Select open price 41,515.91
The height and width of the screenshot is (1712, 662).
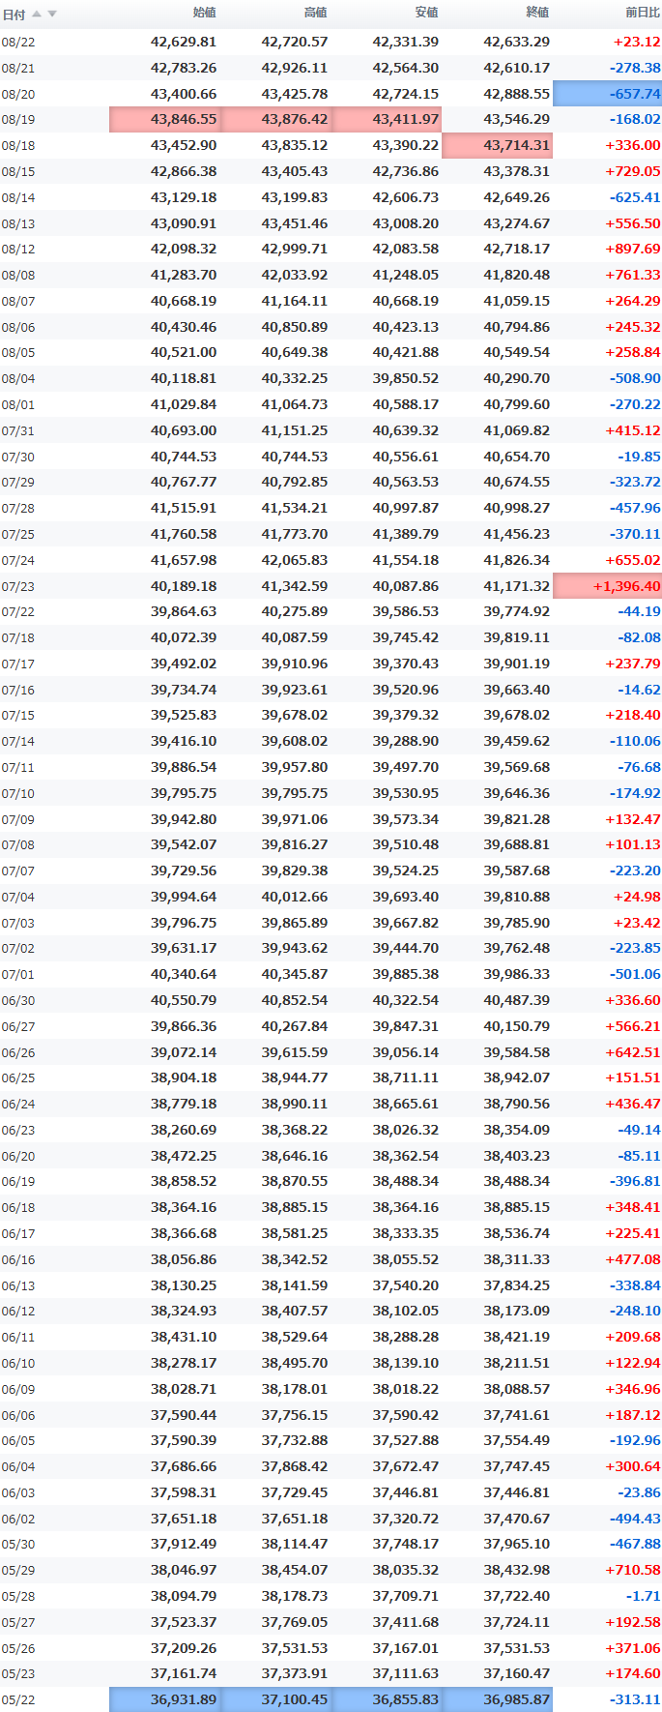click(x=184, y=508)
